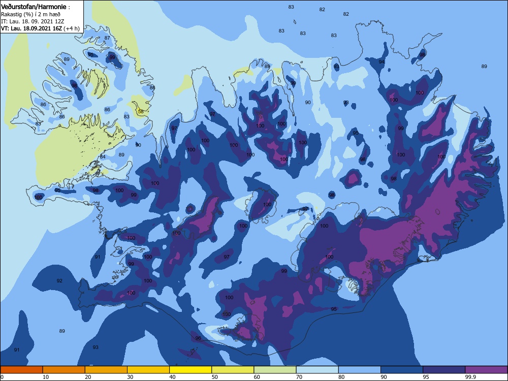Click the dark orange 0–10 legend swatch
Image resolution: width=508 pixels, height=381 pixels.
pyautogui.click(x=21, y=370)
